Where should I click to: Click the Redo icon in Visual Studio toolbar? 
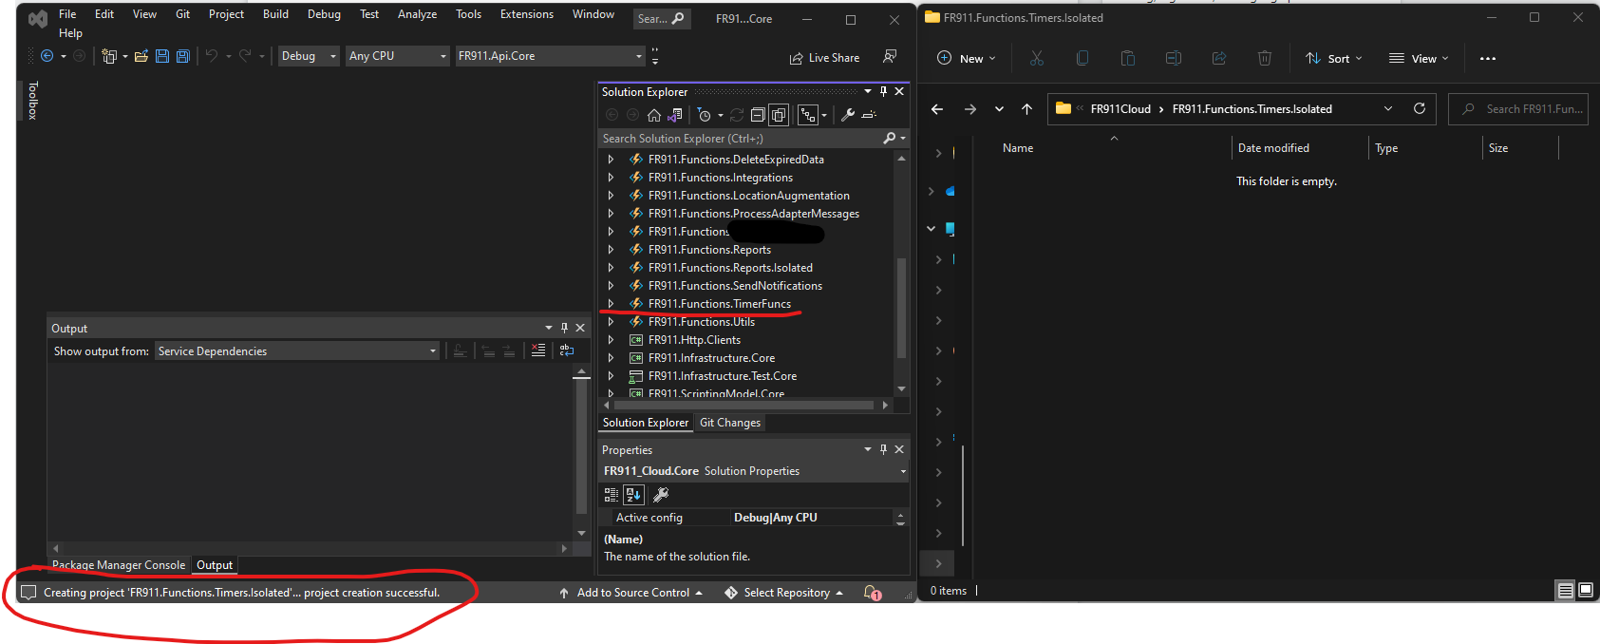click(245, 56)
